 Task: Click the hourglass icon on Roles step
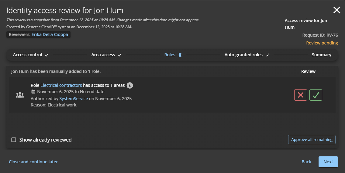180,55
